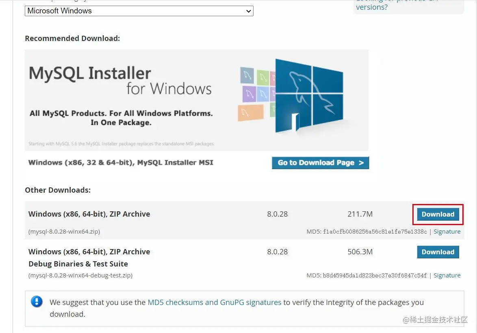Click the 506.3M file size value
477x333 pixels.
click(360, 251)
